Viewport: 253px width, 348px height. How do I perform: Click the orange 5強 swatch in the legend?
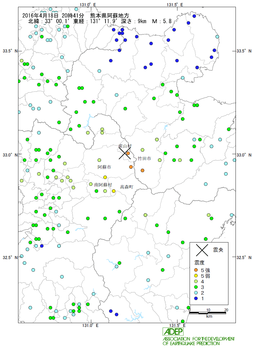196,270
